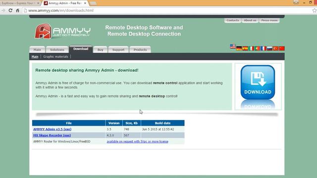Click the browser home icon

pos(18,10)
